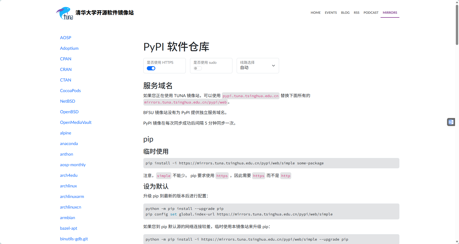Click the site title 清华大学开源软件镜像站

coord(104,13)
